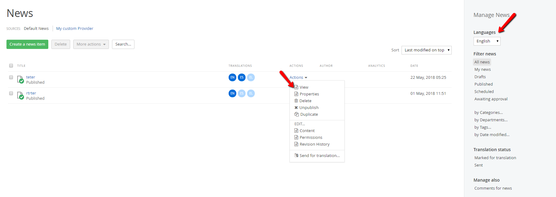Click the Unpublish X icon in menu
The image size is (556, 197).
296,107
